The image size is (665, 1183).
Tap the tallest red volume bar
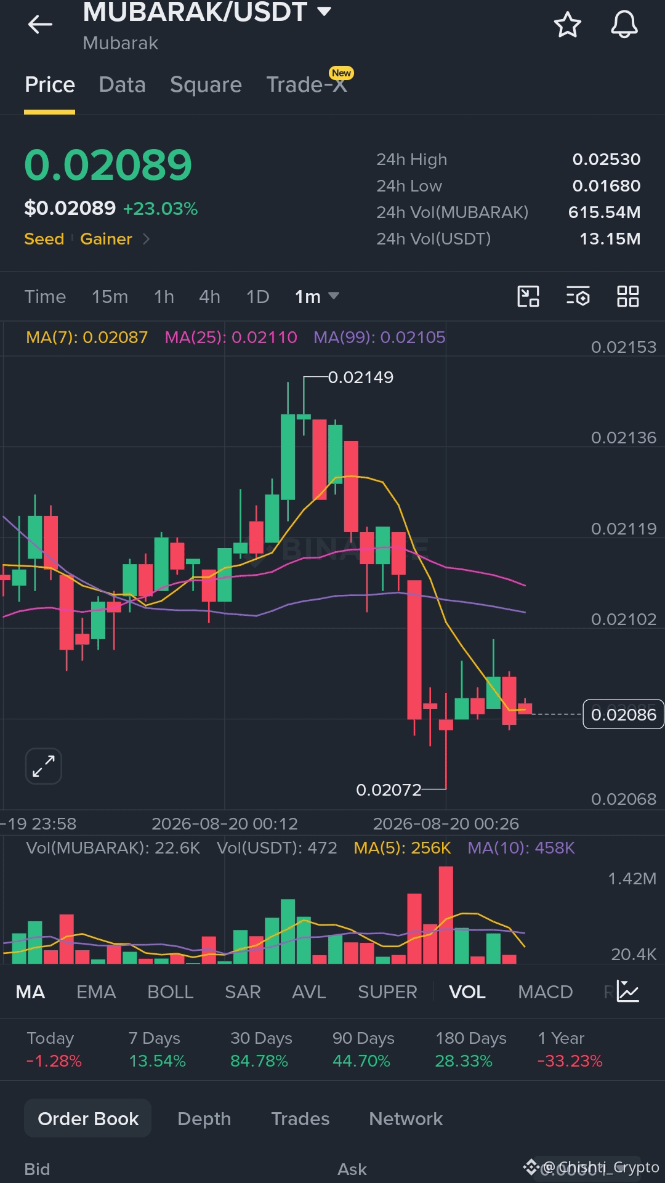click(x=446, y=915)
